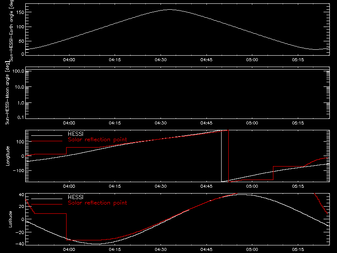Click 05:15 label under Latitude plot
Image resolution: width=337 pixels, height=253 pixels.
point(298,249)
